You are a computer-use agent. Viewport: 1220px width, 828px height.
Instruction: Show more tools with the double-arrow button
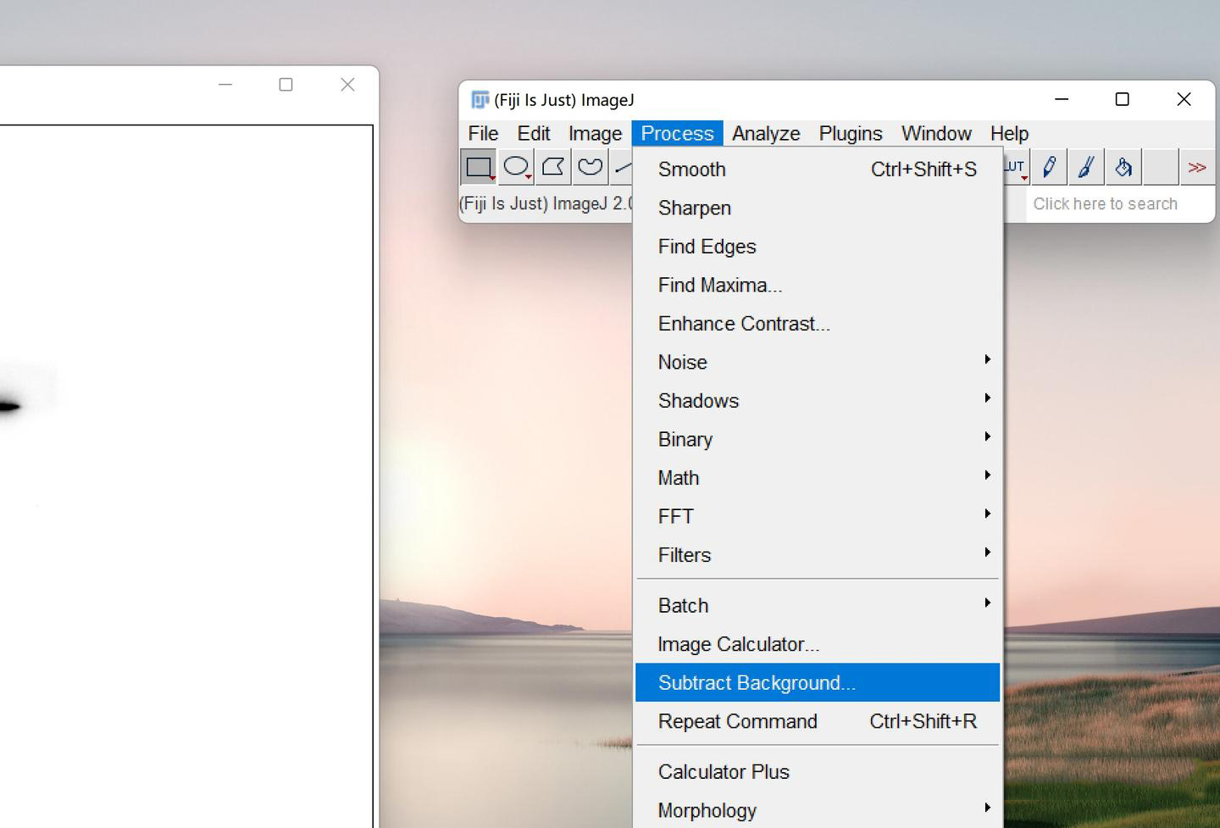point(1196,167)
